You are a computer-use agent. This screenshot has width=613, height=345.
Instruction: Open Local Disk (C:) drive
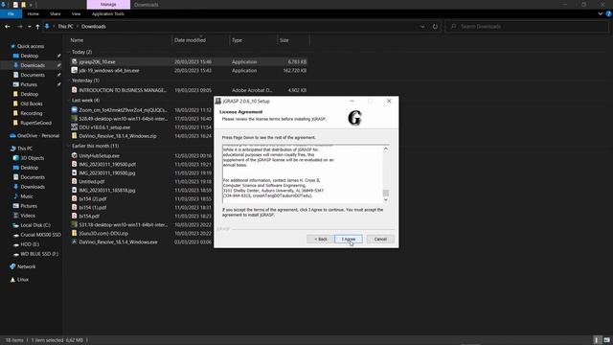(35, 225)
